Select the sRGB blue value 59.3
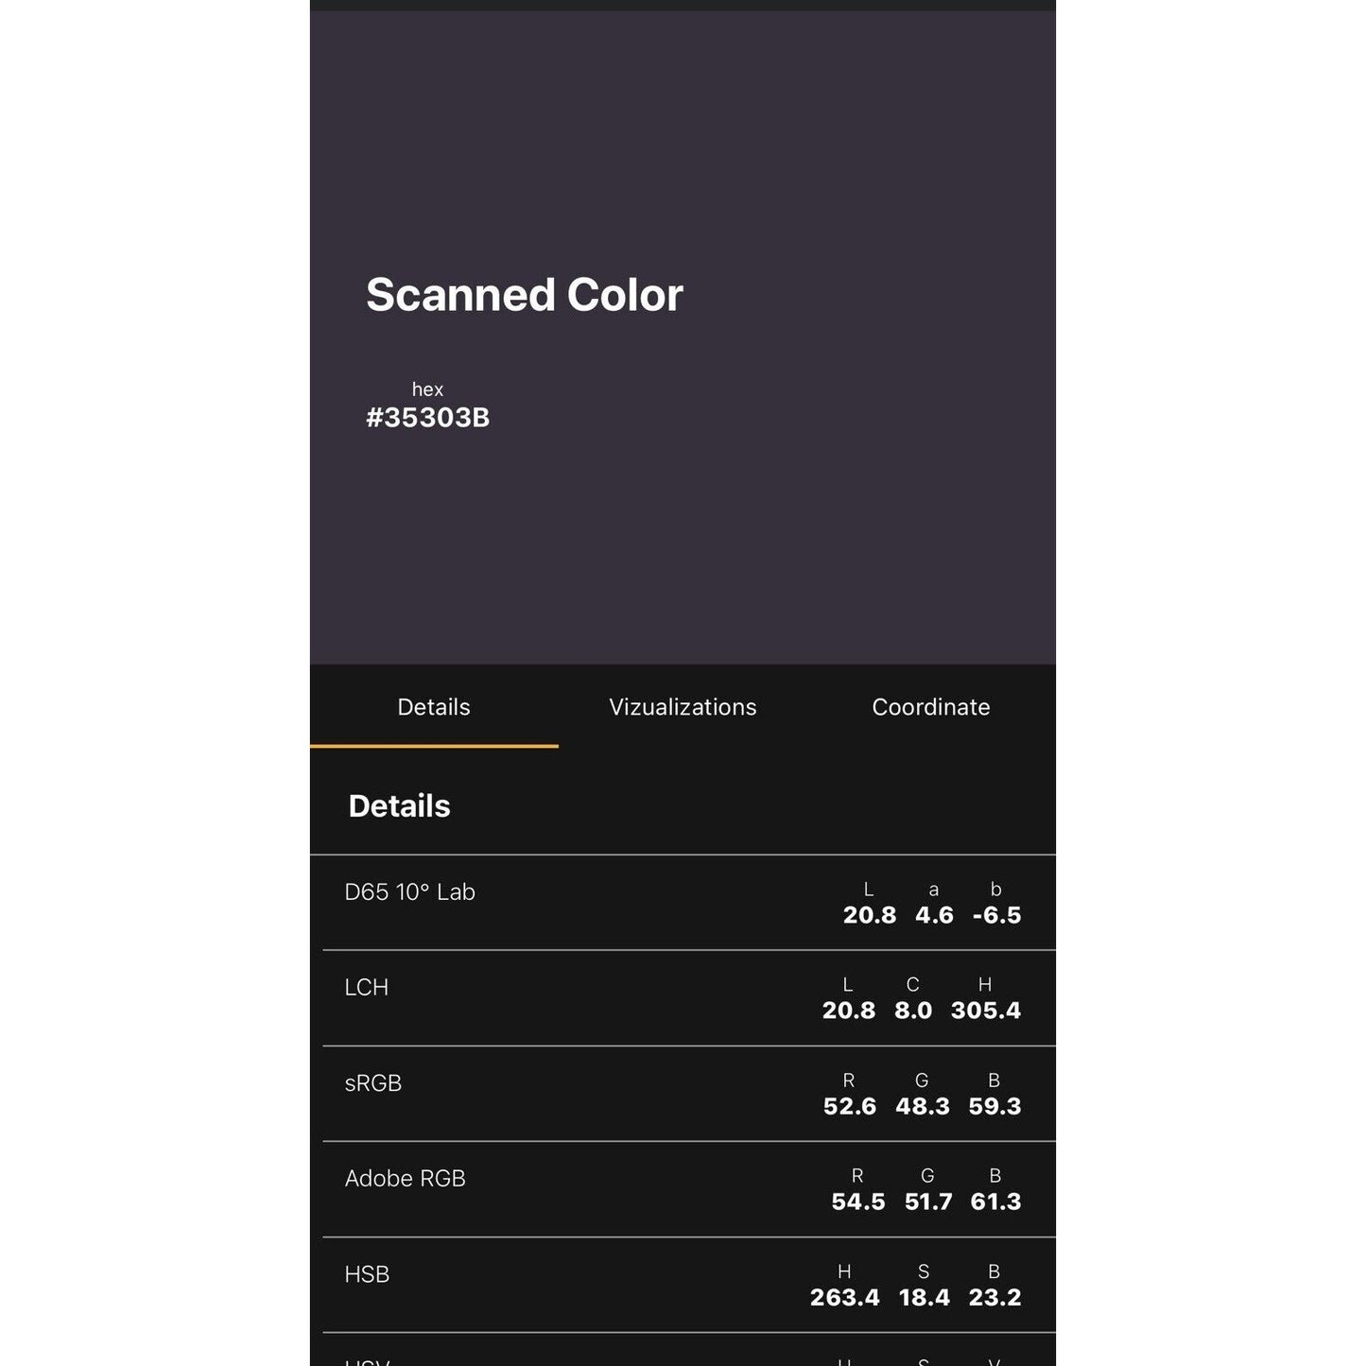 tap(994, 1106)
